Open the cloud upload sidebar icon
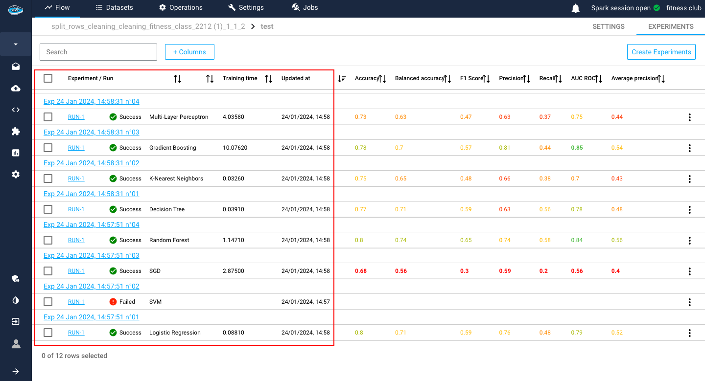 pyautogui.click(x=16, y=89)
